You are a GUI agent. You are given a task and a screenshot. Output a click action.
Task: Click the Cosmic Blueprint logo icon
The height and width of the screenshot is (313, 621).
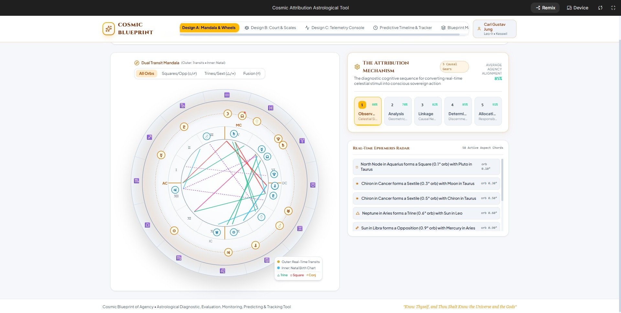point(109,29)
